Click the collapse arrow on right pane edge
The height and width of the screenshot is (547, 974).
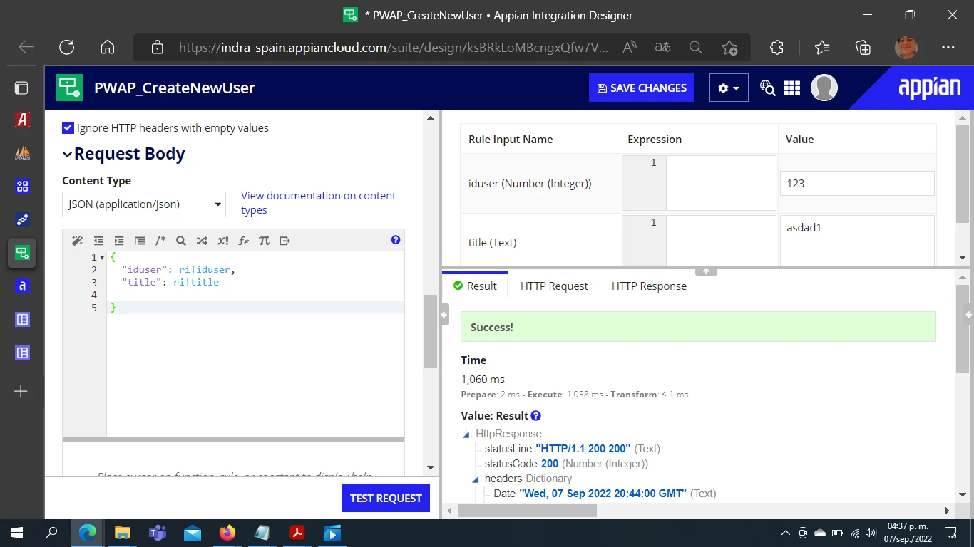click(x=969, y=314)
